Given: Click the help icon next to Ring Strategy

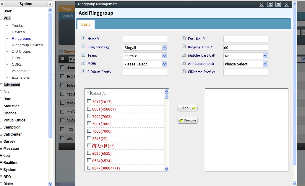Looking at the screenshot, I should coord(83,47).
